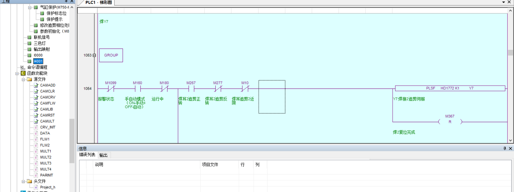Open the ladder tab list dropdown arrow
The width and height of the screenshot is (514, 192).
point(504,2)
